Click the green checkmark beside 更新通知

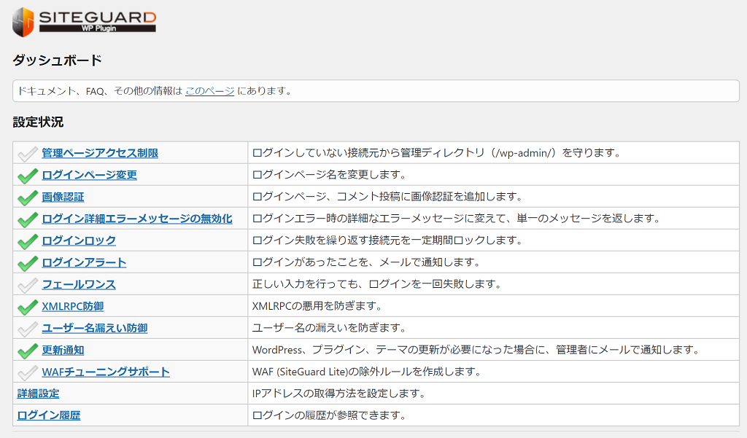click(28, 350)
